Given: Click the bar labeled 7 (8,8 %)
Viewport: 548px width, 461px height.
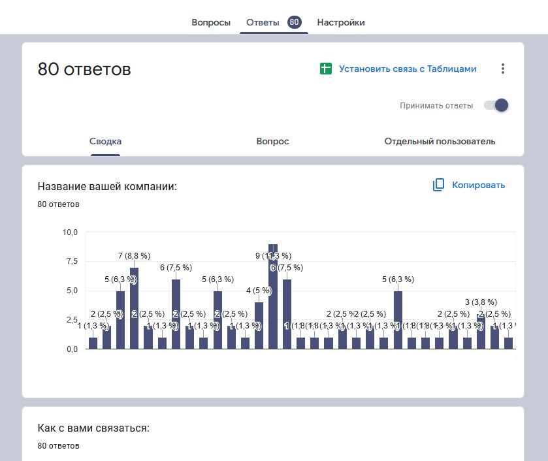Looking at the screenshot, I should pos(134,307).
